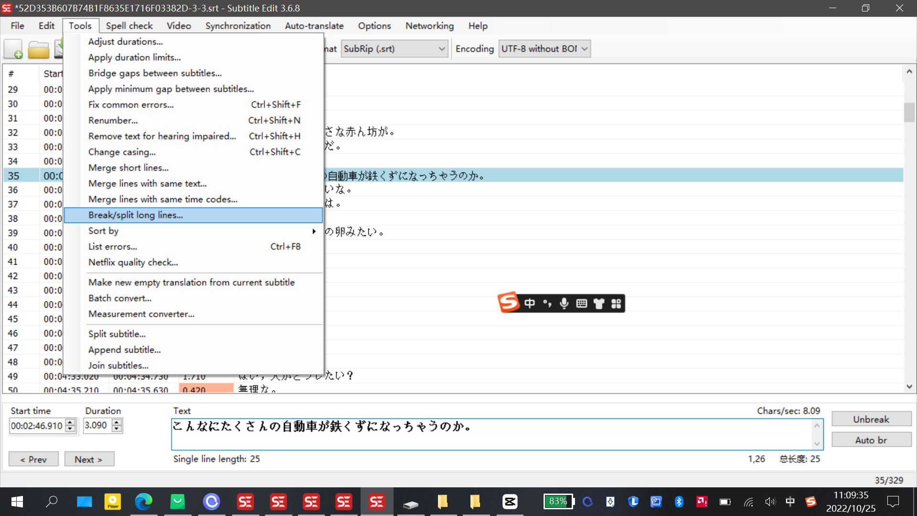This screenshot has height=516, width=917.
Task: Toggle punctuation mode on Sogou bar
Action: click(547, 303)
